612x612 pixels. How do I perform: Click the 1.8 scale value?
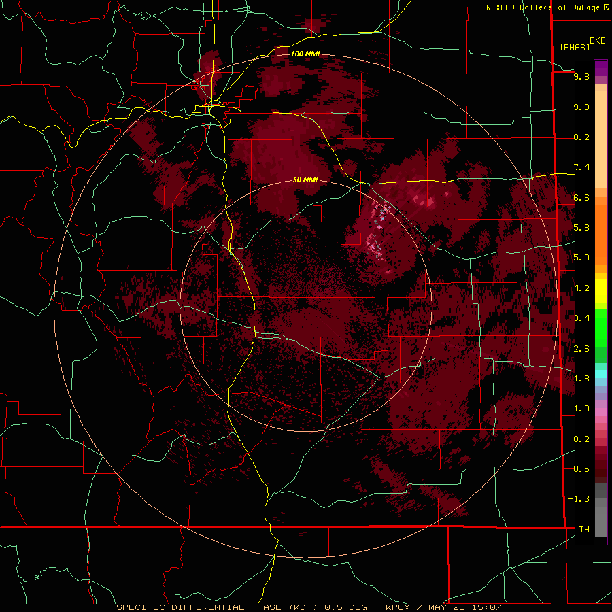[x=581, y=378]
